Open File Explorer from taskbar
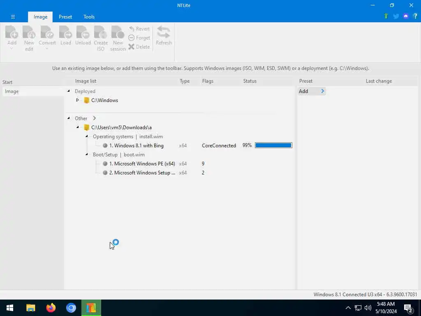The height and width of the screenshot is (316, 421). [x=30, y=308]
